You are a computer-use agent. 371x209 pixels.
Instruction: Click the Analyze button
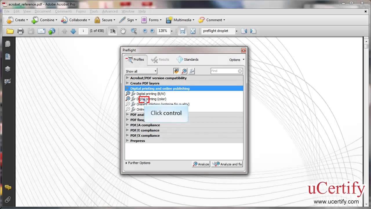201,164
